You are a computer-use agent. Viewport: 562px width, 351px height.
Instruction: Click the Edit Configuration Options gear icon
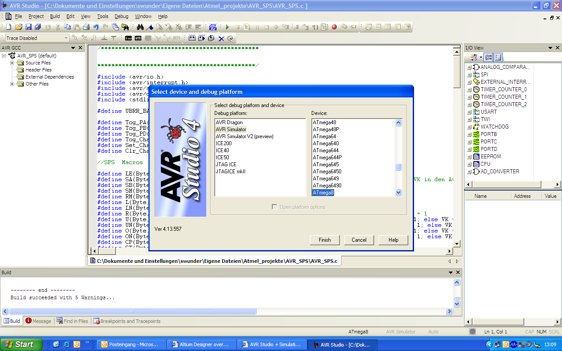click(x=231, y=38)
